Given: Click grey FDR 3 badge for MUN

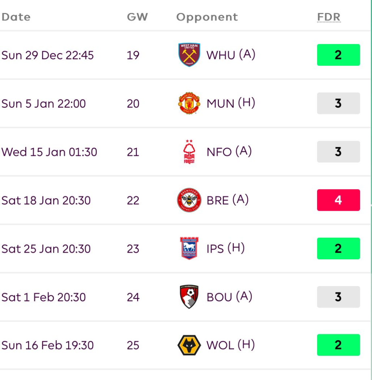Looking at the screenshot, I should click(x=338, y=103).
